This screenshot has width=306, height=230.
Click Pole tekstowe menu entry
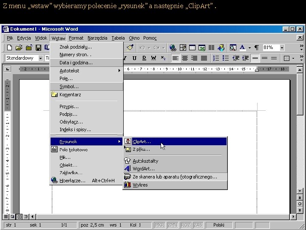coord(87,149)
